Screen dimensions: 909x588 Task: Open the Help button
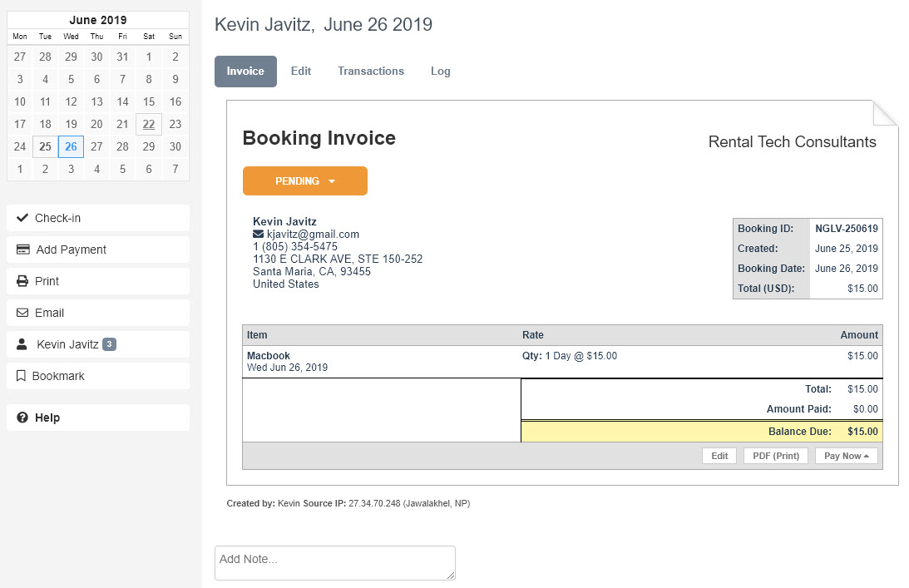[98, 418]
